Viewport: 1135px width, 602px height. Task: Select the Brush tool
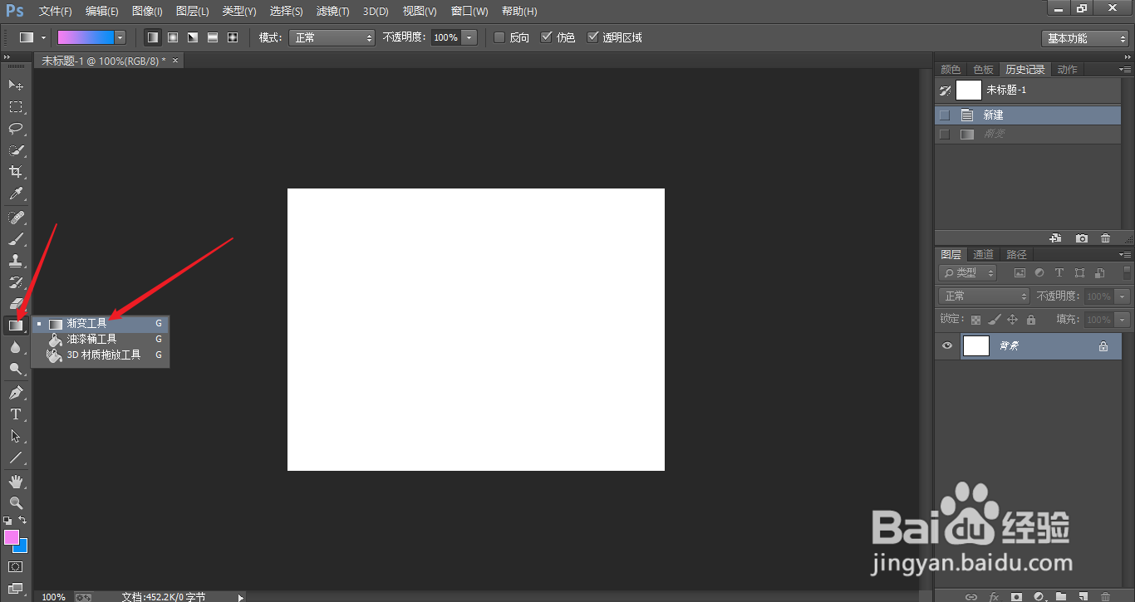[x=16, y=239]
